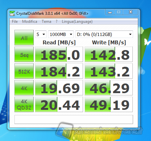Open the Lingua(Language) menu
The width and height of the screenshot is (151, 141).
77,22
